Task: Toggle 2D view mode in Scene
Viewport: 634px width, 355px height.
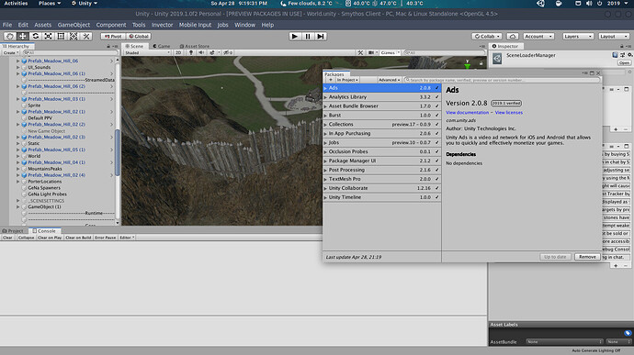Action: pos(178,52)
